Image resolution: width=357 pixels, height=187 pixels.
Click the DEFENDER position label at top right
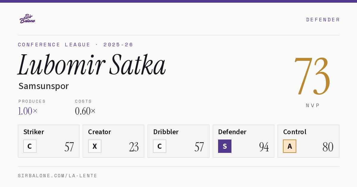pyautogui.click(x=323, y=20)
